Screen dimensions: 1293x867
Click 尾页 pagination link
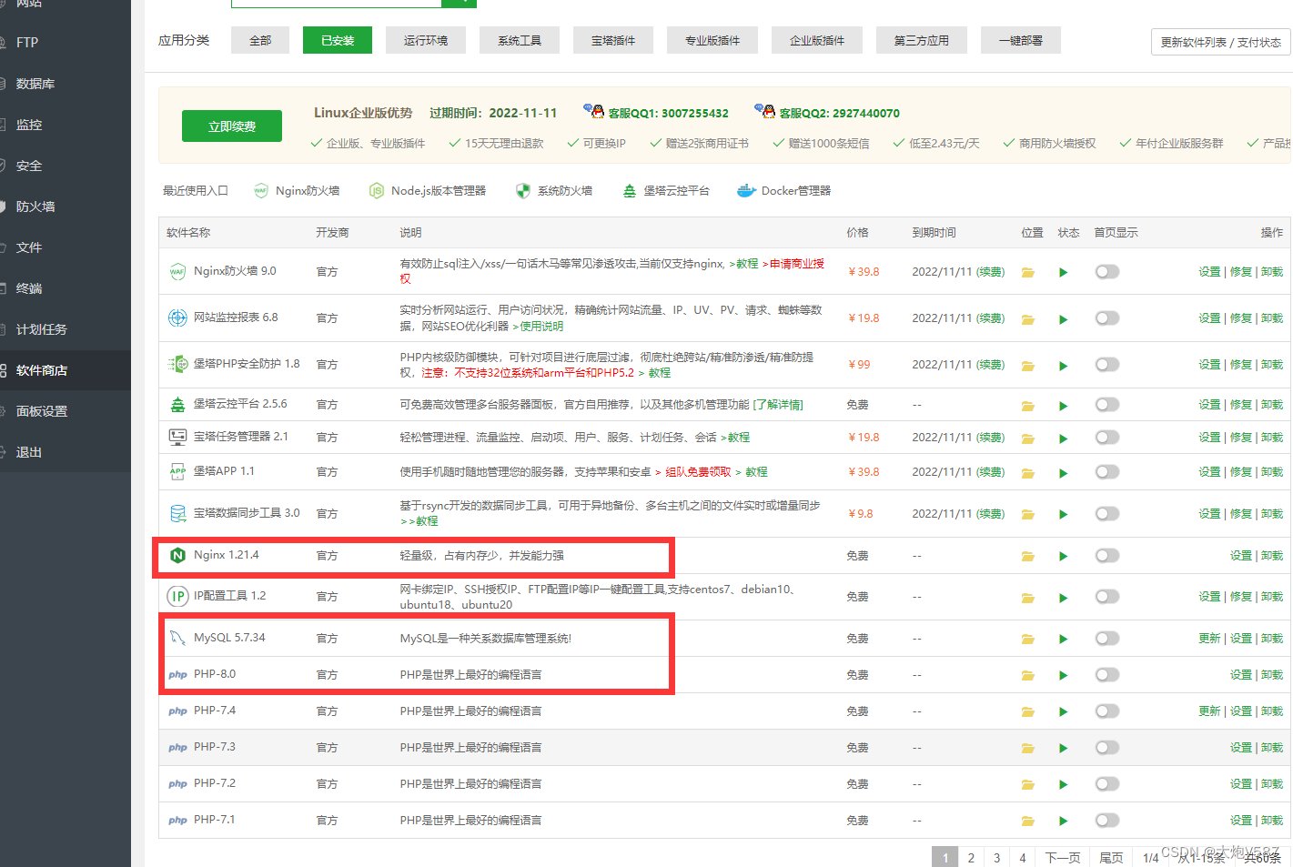1111,857
